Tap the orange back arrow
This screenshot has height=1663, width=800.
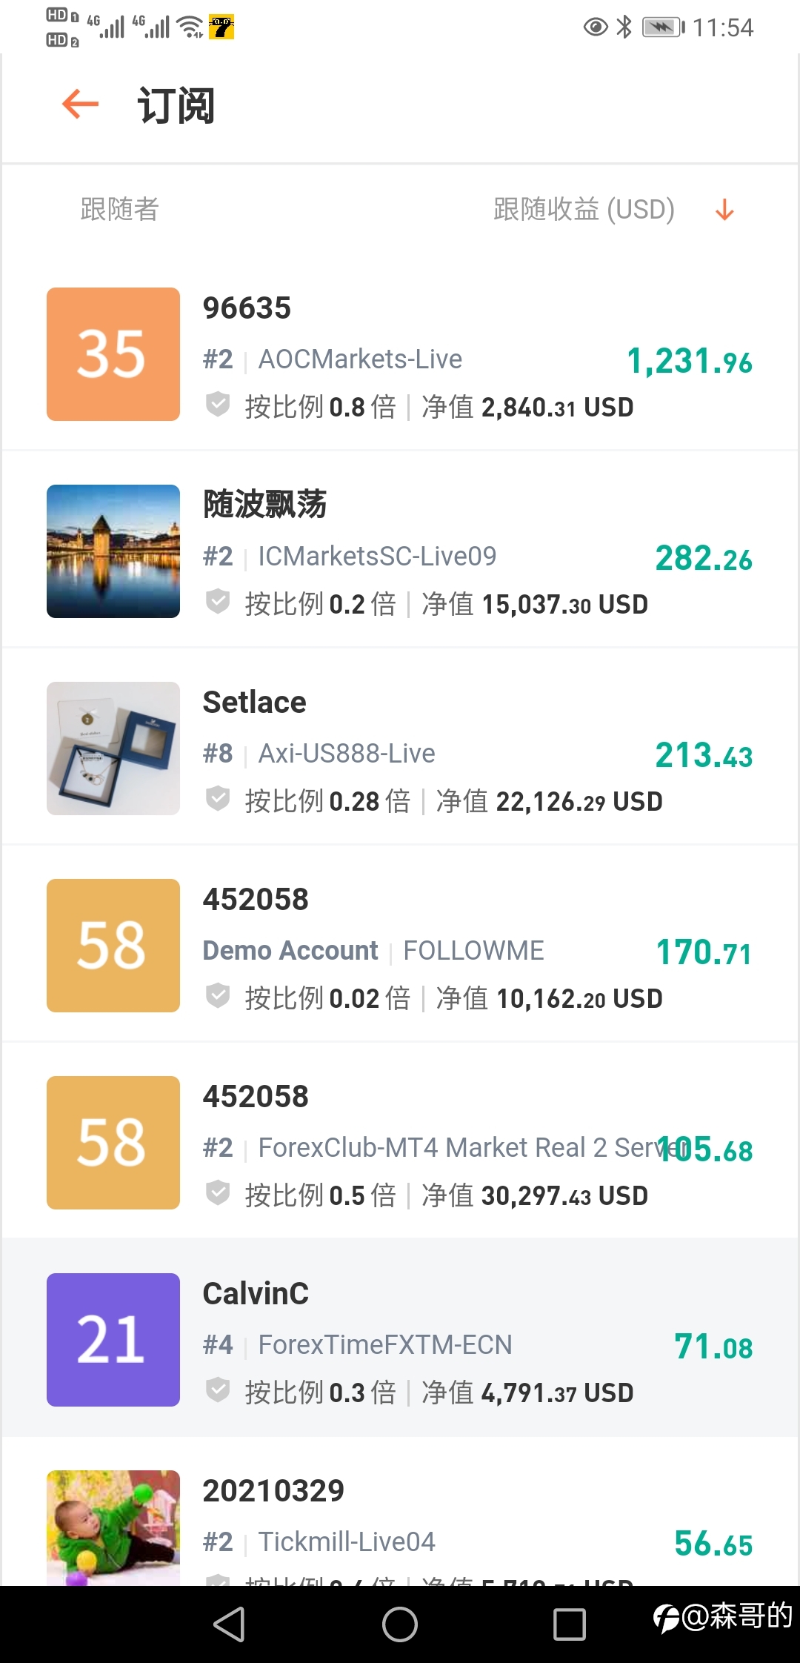point(80,104)
